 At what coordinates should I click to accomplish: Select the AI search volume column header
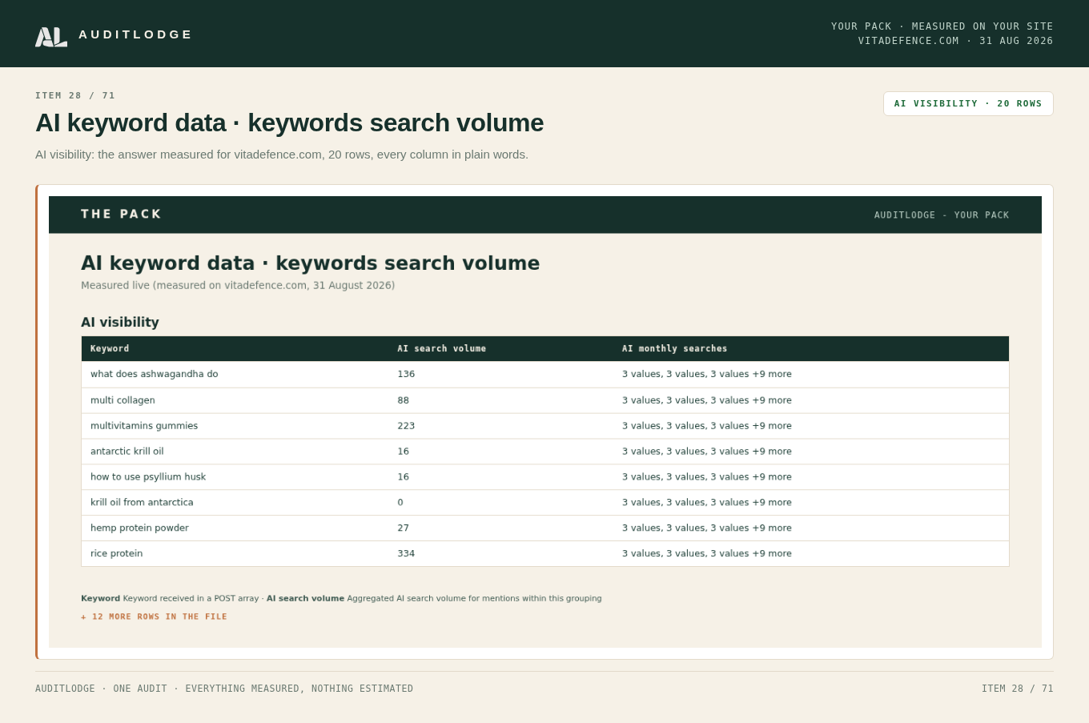[442, 349]
